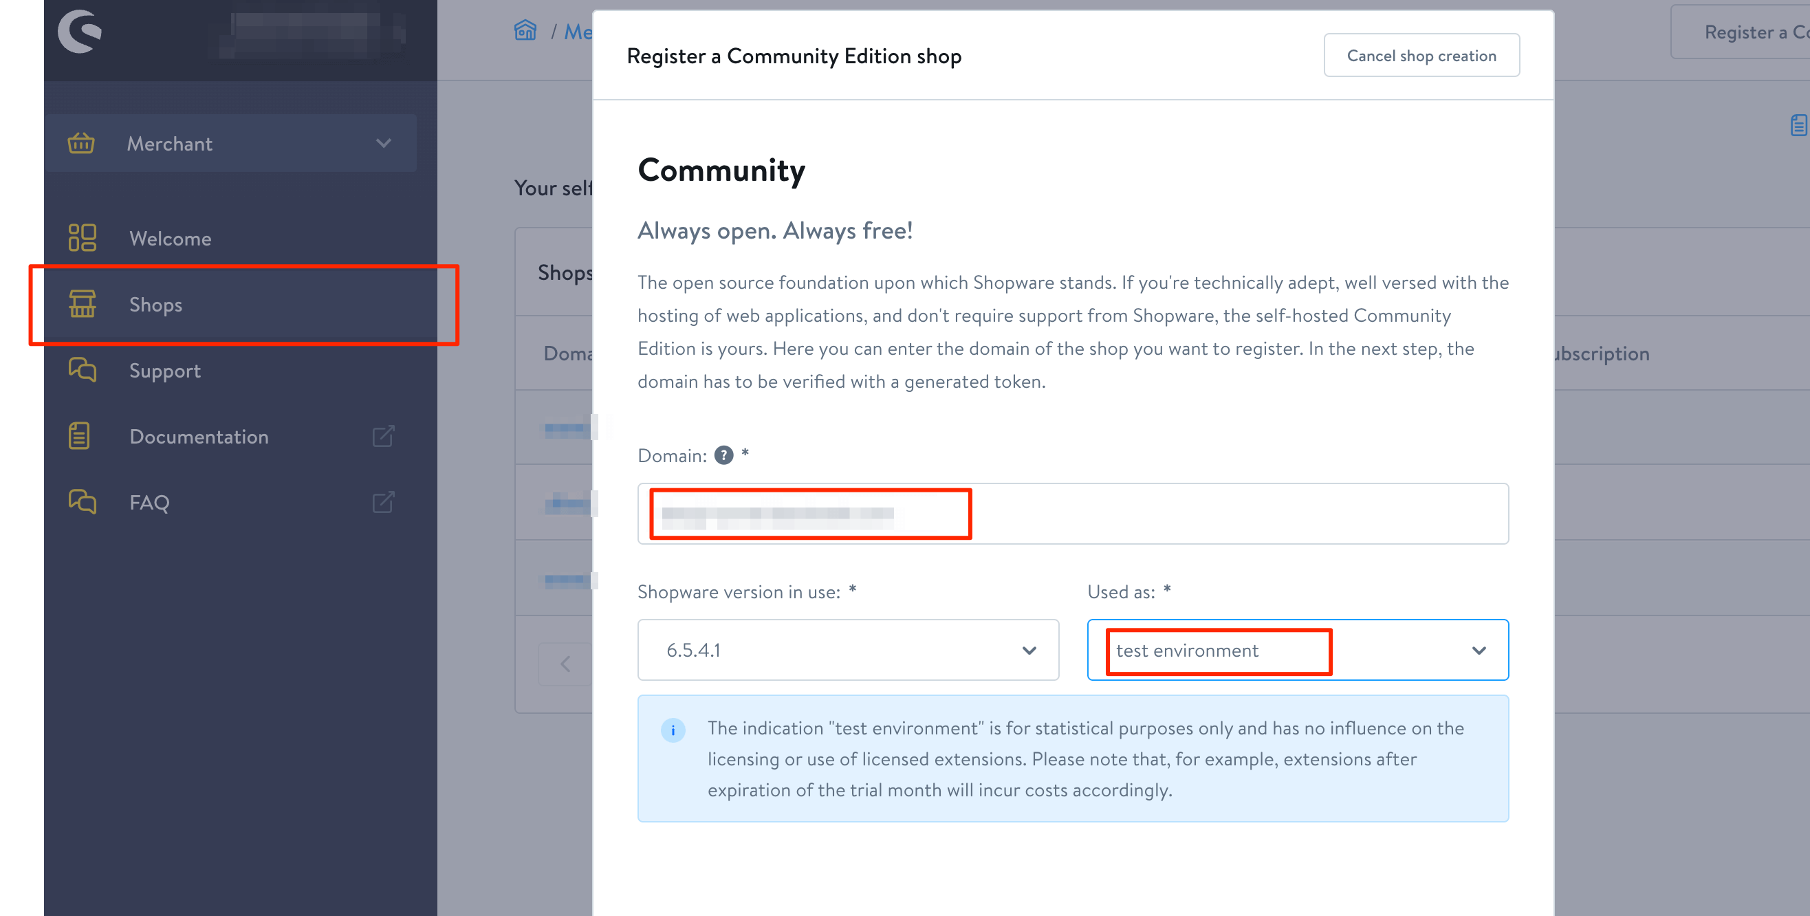The image size is (1810, 916).
Task: Click the FAQ speech bubble icon
Action: pyautogui.click(x=83, y=501)
